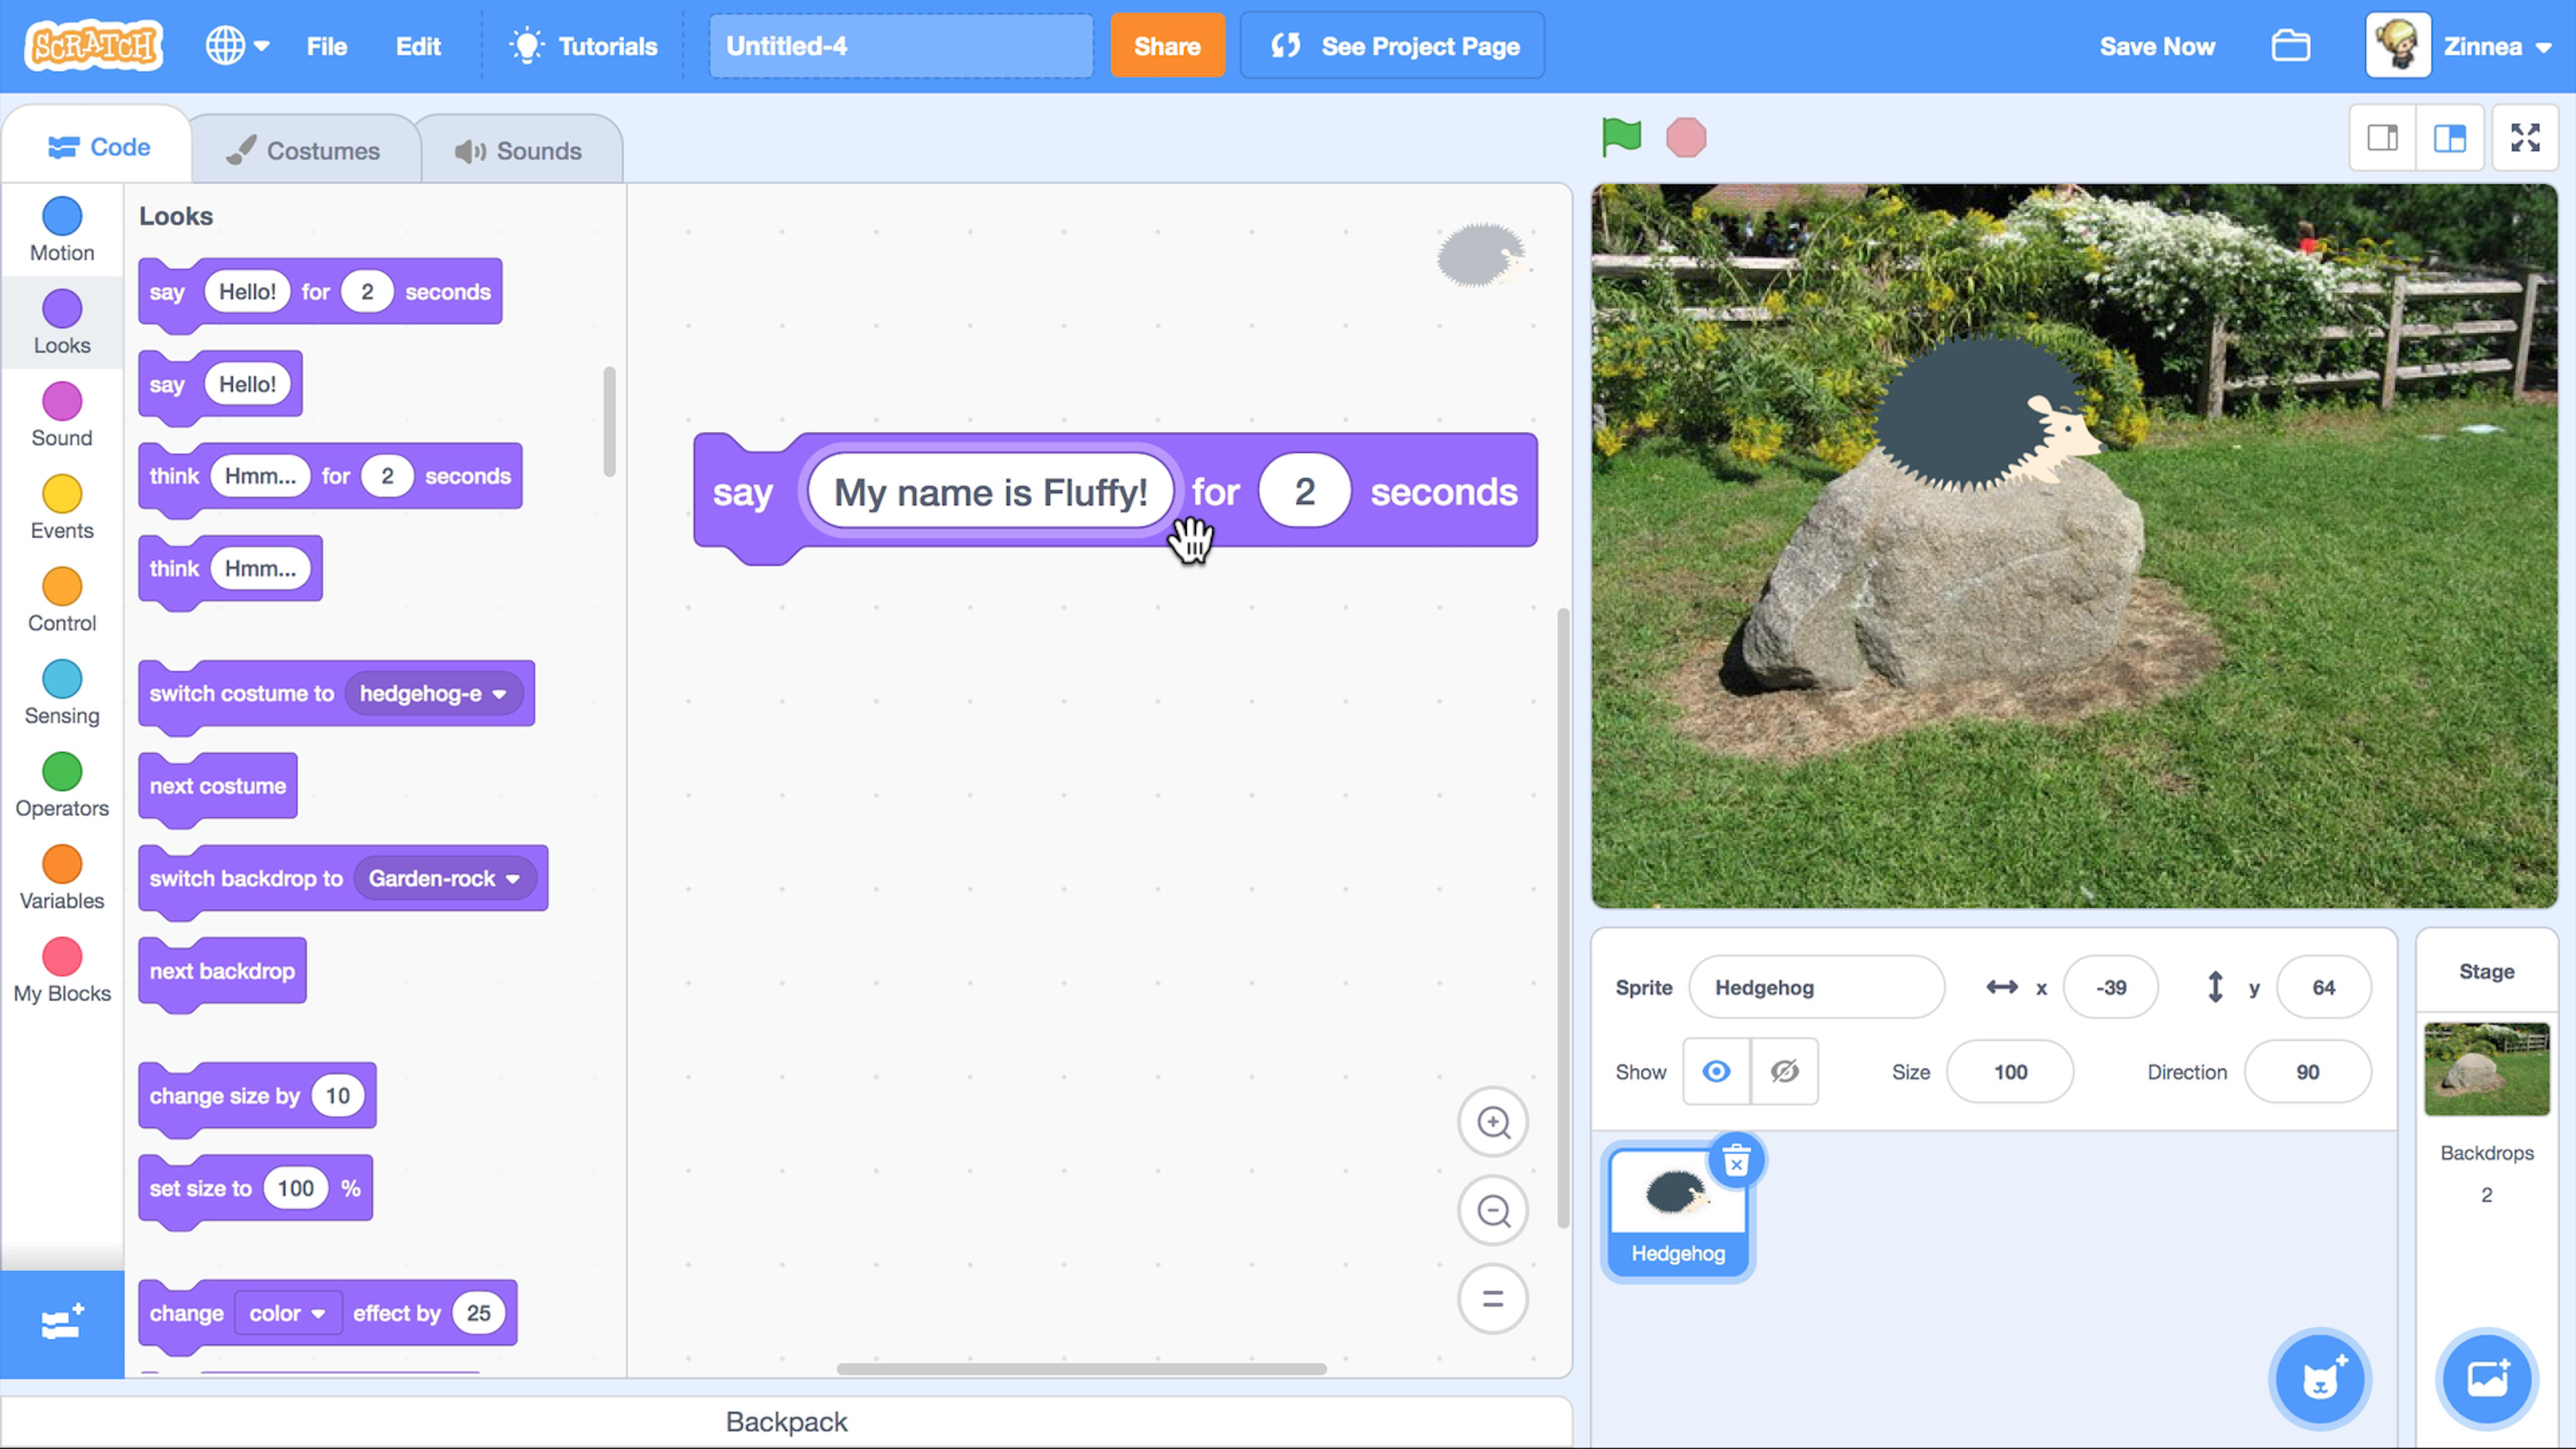Click See Project Page button

(1392, 46)
